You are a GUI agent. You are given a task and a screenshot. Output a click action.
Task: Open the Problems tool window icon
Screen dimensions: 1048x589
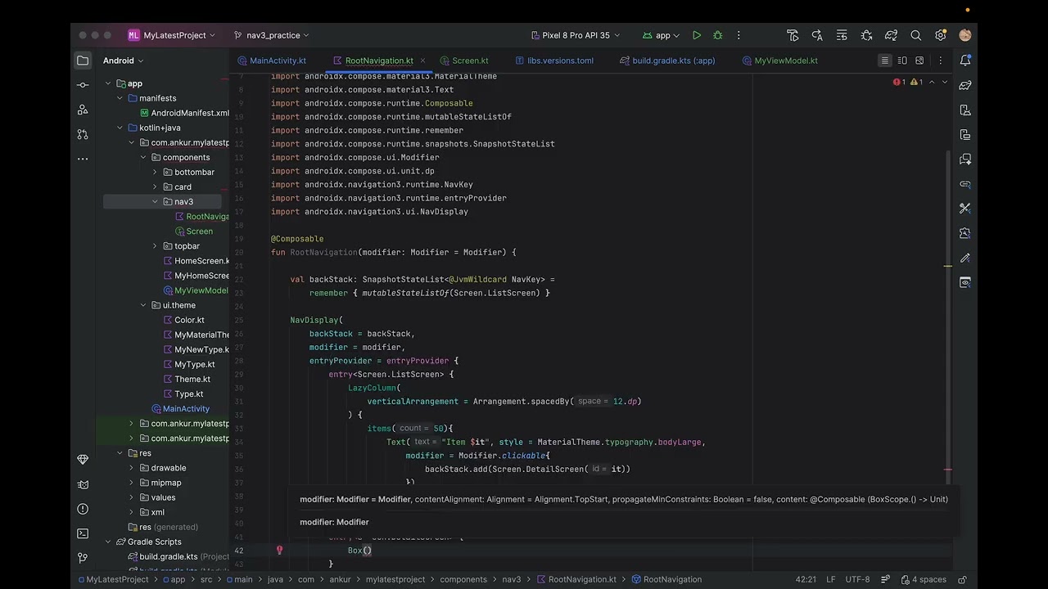point(83,509)
